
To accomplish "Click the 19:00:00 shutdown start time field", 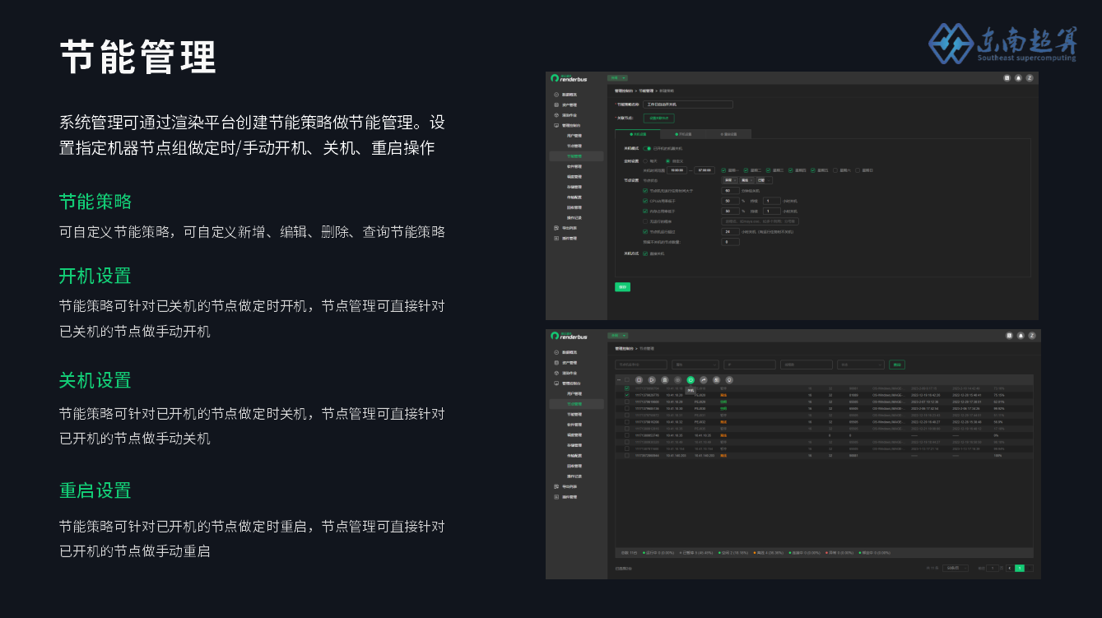I will [677, 170].
